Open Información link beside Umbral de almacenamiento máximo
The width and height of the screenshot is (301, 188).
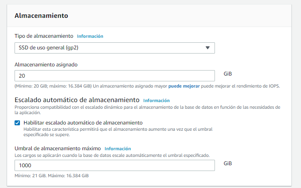(x=118, y=149)
